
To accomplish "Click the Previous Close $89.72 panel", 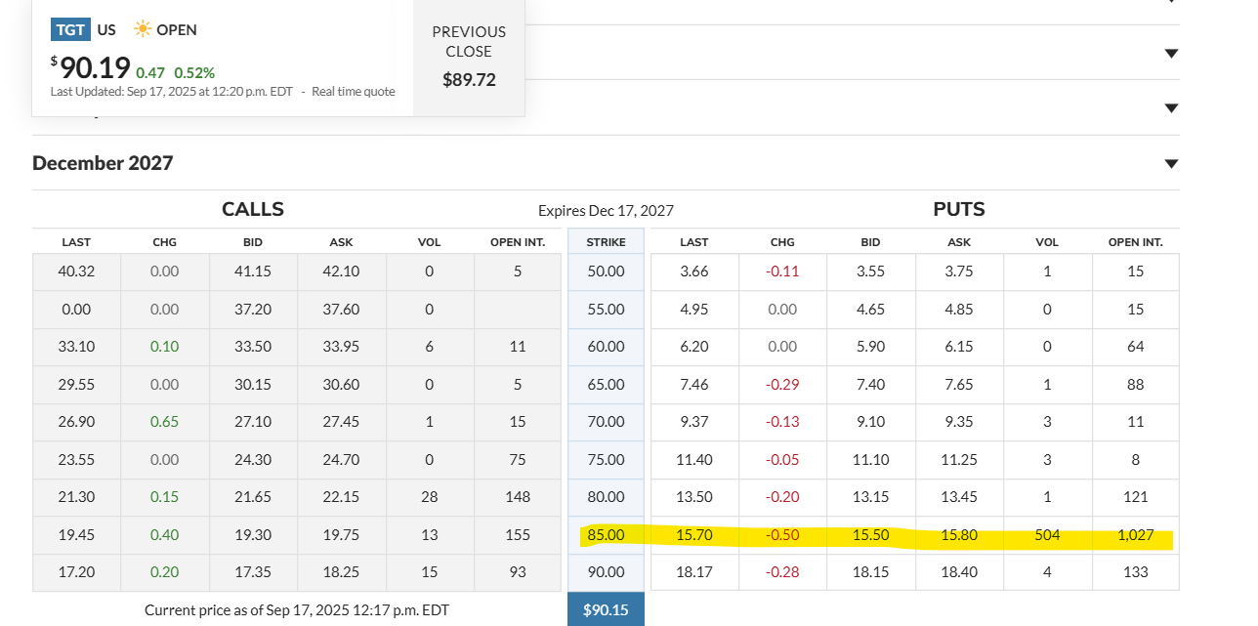I will coord(469,57).
